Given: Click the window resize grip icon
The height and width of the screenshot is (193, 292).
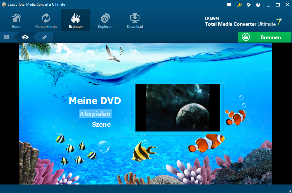Looking at the screenshot, I should [289, 191].
